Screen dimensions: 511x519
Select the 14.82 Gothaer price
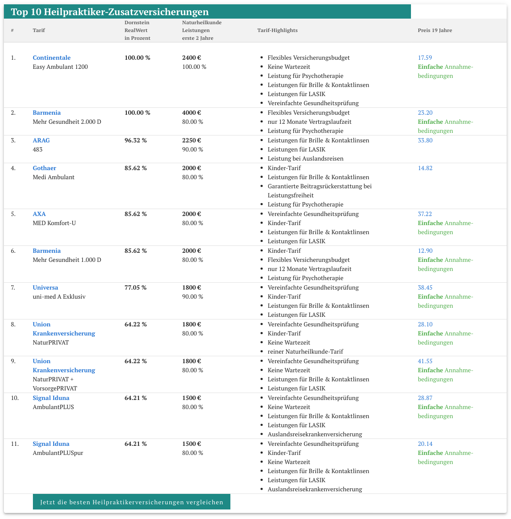pos(425,168)
